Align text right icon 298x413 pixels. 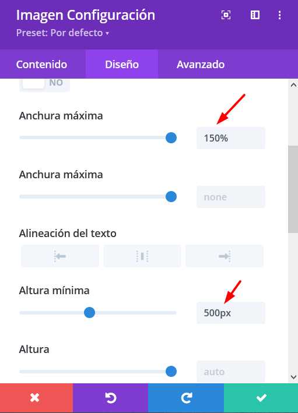(225, 256)
